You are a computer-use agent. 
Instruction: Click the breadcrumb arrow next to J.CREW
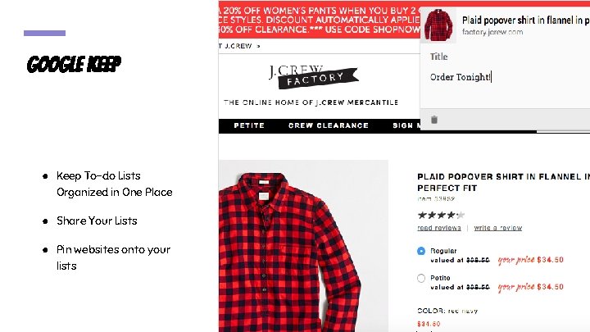258,46
